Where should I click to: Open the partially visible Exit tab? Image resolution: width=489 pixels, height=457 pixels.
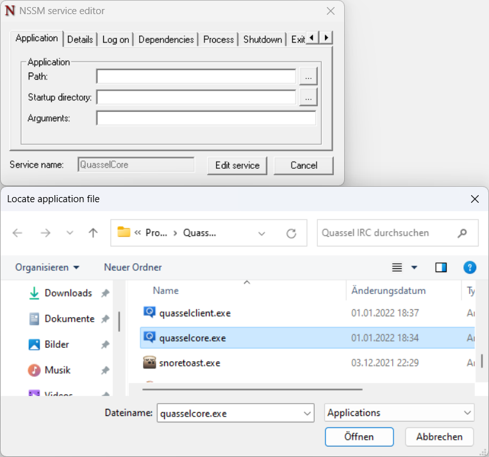pos(297,40)
